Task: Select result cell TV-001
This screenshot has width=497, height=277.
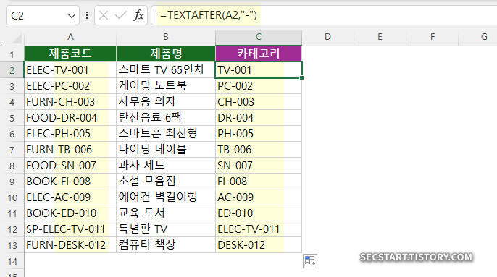Action: [x=259, y=70]
